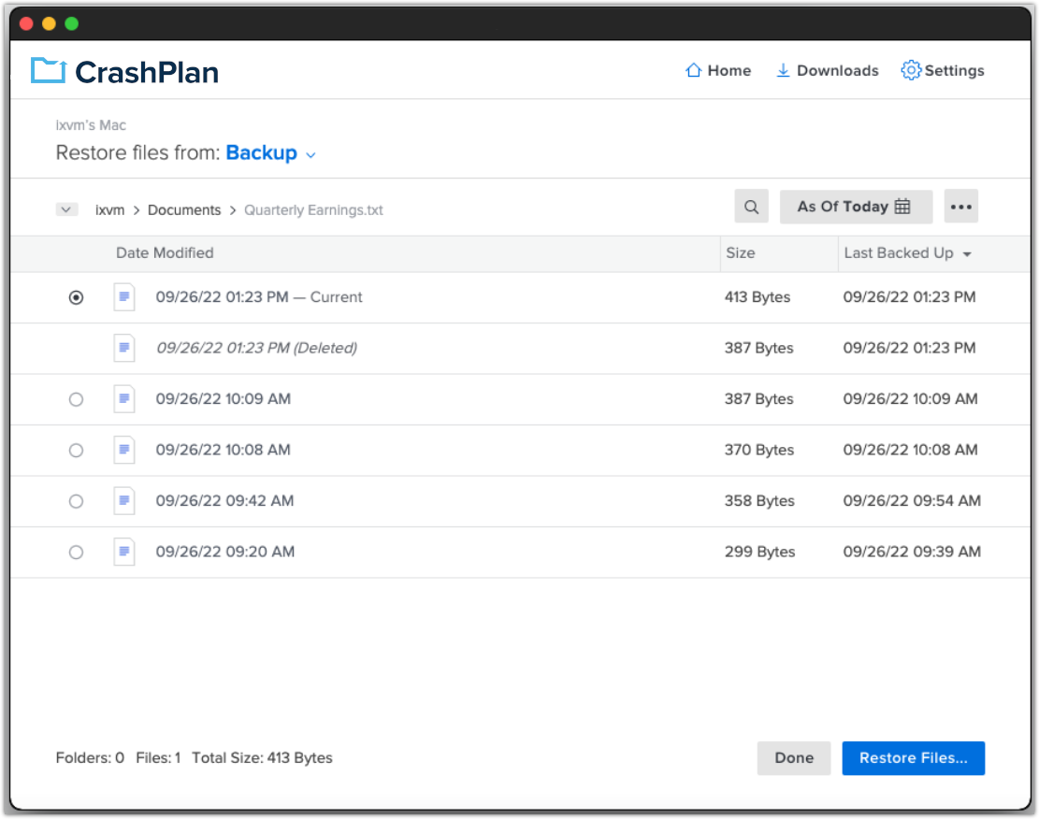Click file icon of the 10:09 AM version
The width and height of the screenshot is (1039, 819).
[x=123, y=399]
